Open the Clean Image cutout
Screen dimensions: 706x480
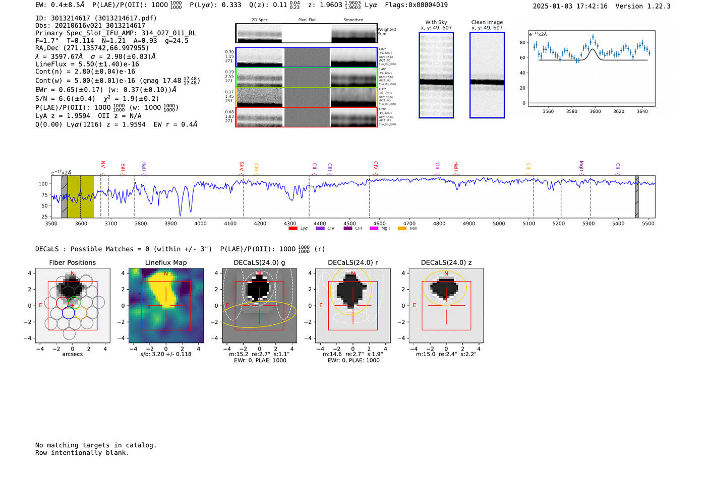click(487, 75)
